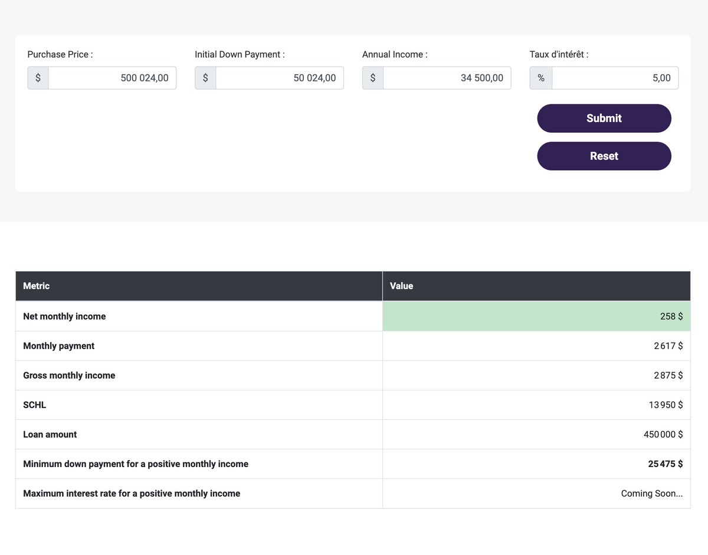
Task: Select the Metric column header
Action: tap(36, 285)
